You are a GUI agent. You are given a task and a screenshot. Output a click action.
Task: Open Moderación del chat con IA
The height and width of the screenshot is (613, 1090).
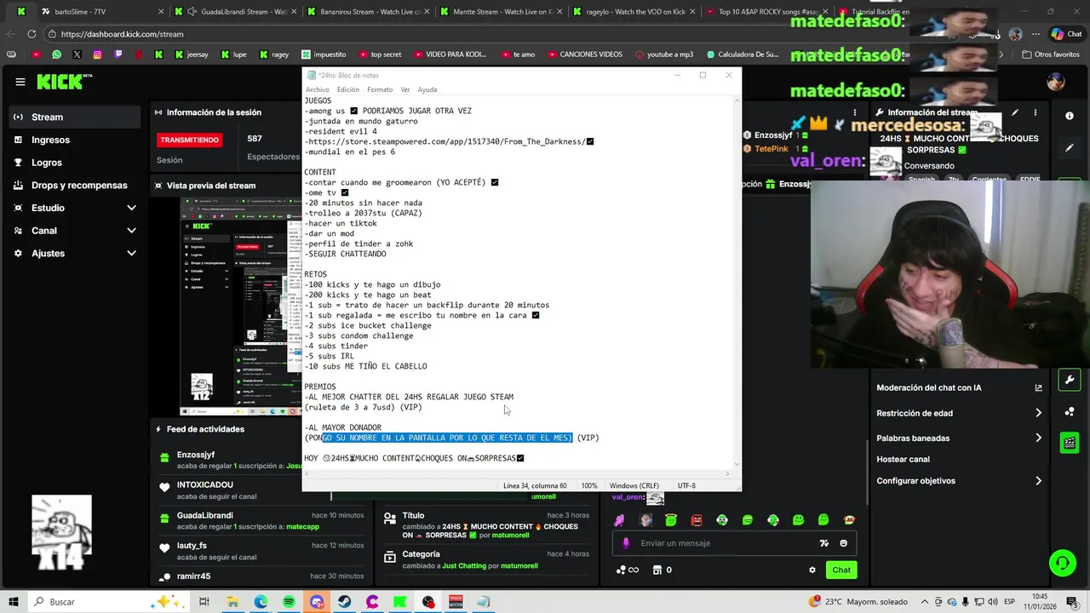[x=960, y=387]
